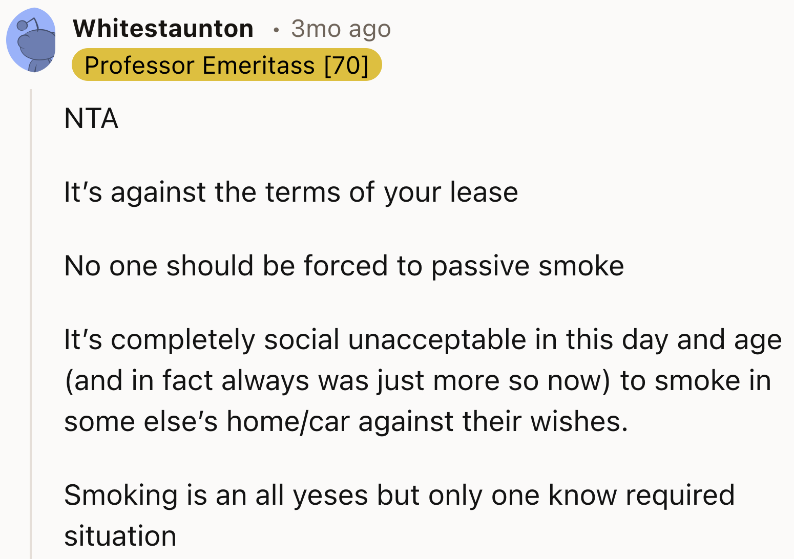Click the bullet separator next to username
The image size is (794, 559).
(x=277, y=29)
